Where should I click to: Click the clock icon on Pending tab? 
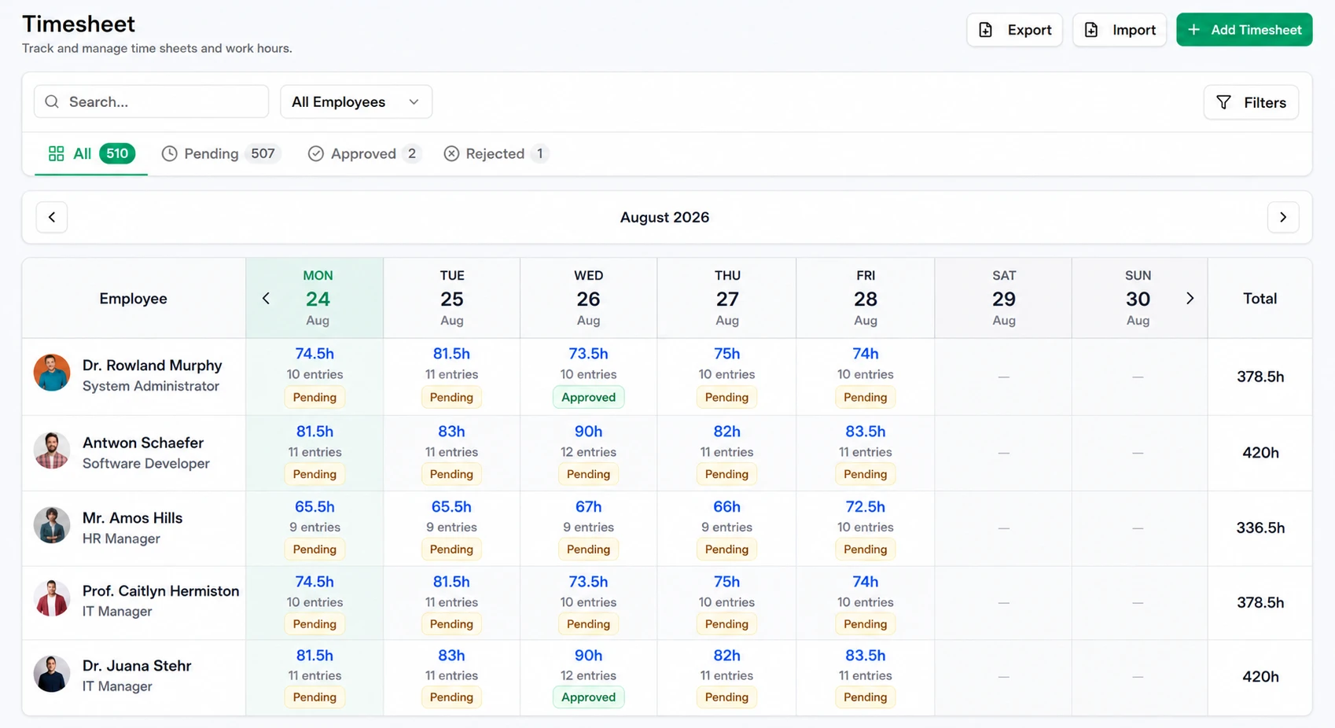[169, 153]
